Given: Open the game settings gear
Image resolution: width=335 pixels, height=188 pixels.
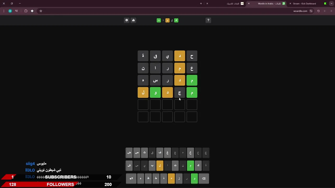Looking at the screenshot, I should pos(127,20).
